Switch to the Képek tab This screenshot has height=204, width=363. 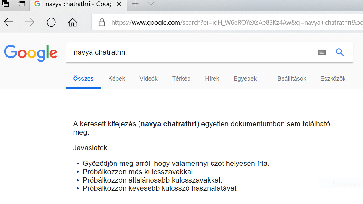pyautogui.click(x=116, y=79)
